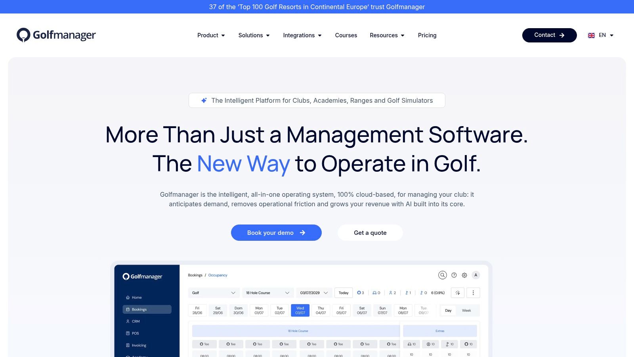Click the player stat showing 2

[392, 293]
